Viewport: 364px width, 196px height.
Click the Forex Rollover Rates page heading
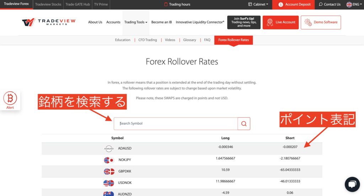182,62
